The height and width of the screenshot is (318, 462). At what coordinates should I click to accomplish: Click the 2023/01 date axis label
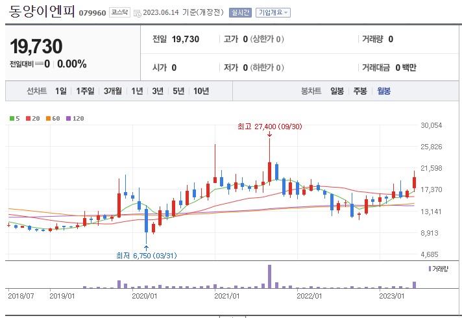click(391, 296)
